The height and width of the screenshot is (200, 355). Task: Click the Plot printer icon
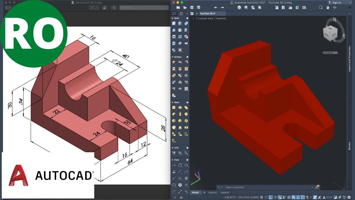point(239,7)
